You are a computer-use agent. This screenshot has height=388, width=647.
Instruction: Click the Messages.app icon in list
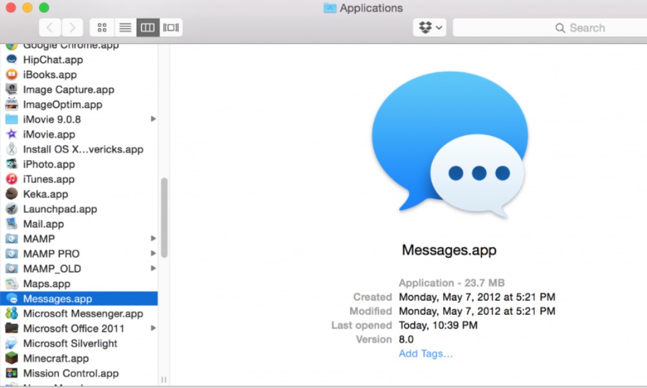point(12,299)
